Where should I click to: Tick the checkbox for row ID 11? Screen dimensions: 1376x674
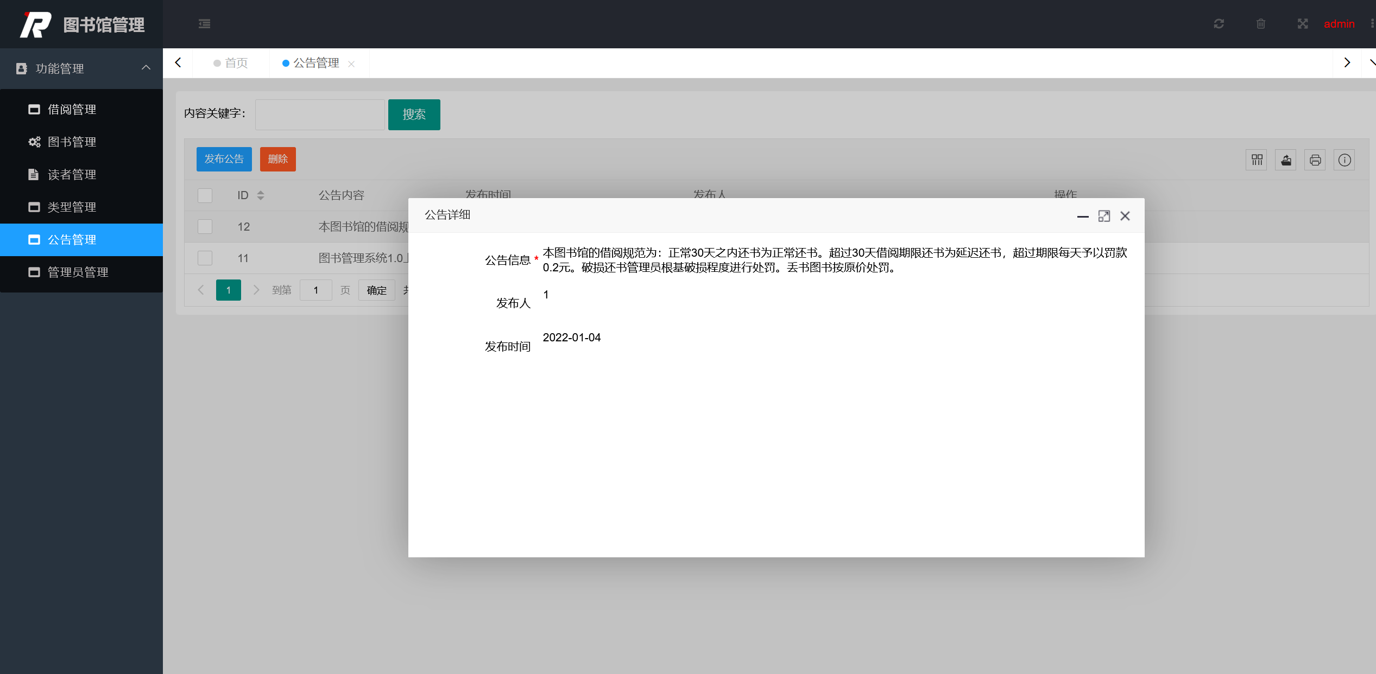pyautogui.click(x=205, y=258)
